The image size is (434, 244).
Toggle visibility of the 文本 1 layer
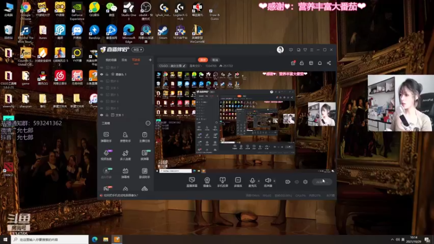pyautogui.click(x=101, y=115)
